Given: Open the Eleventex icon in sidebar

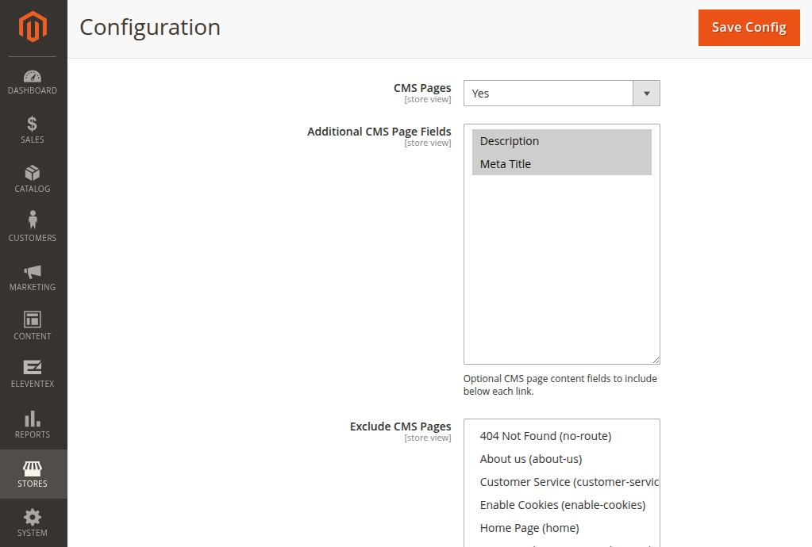Looking at the screenshot, I should (x=33, y=368).
